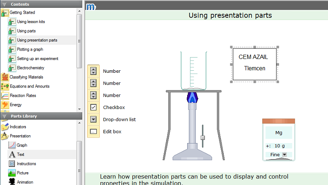Select the Animation camera icon
This screenshot has height=185, width=328.
[12, 182]
